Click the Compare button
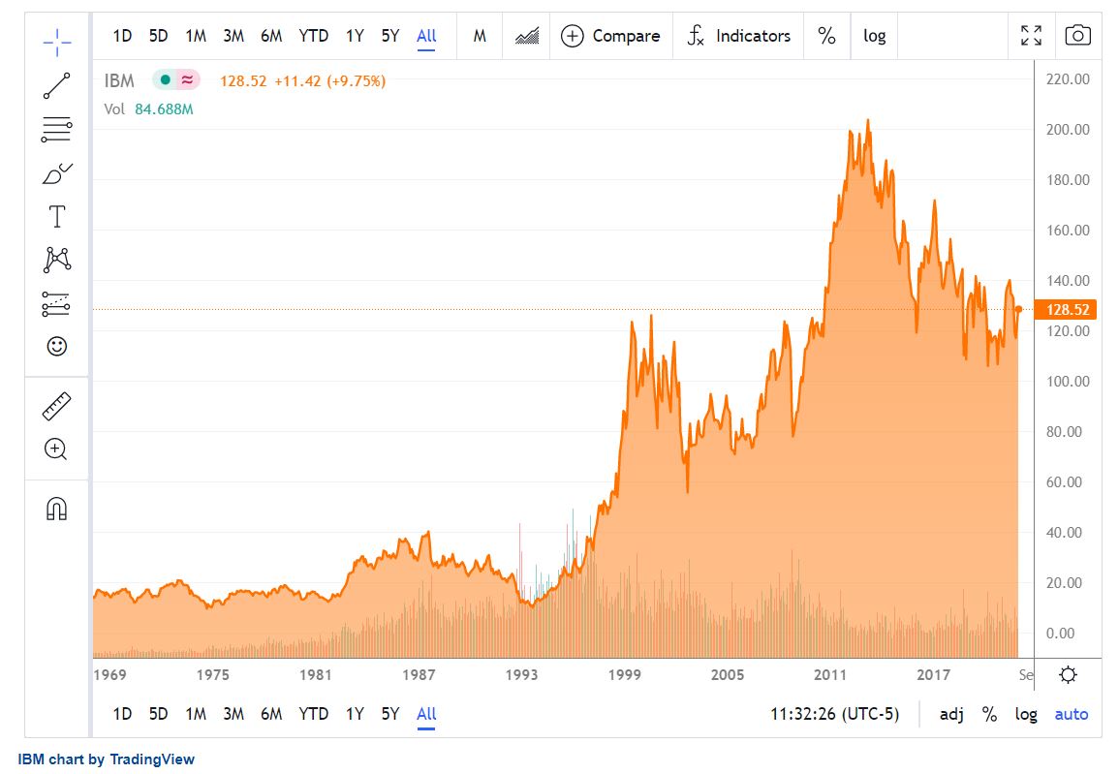Viewport: 1119px width, 774px height. (611, 36)
